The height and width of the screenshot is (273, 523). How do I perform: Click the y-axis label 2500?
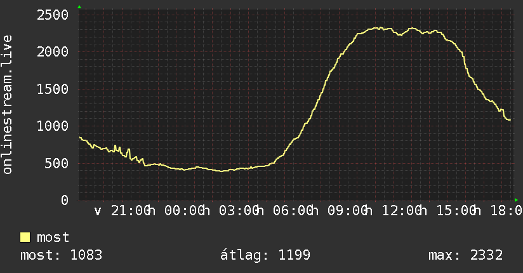pos(53,15)
